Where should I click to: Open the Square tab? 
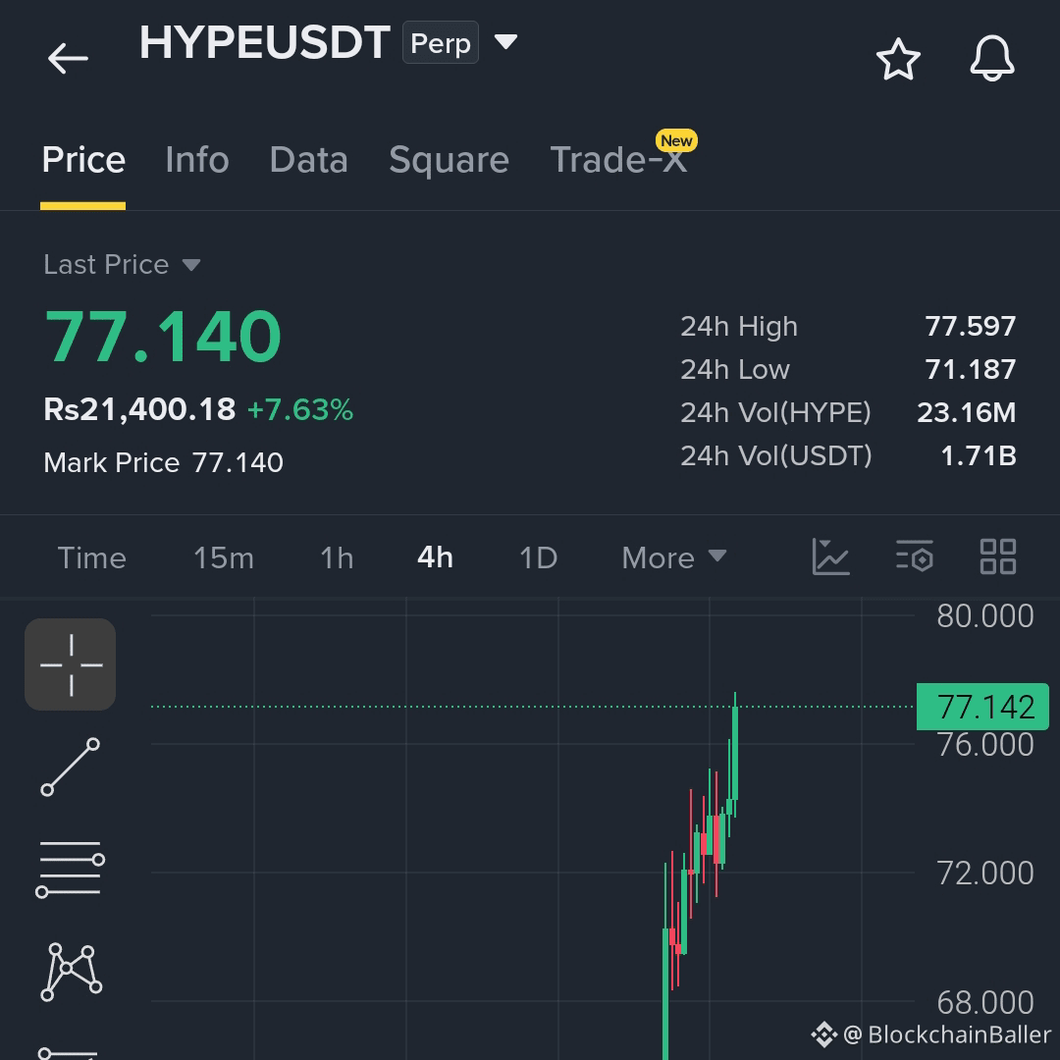pyautogui.click(x=449, y=160)
